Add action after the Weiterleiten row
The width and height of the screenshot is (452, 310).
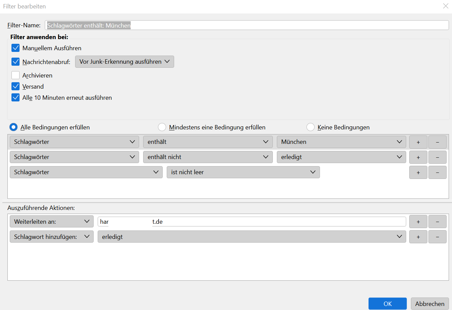pyautogui.click(x=418, y=222)
